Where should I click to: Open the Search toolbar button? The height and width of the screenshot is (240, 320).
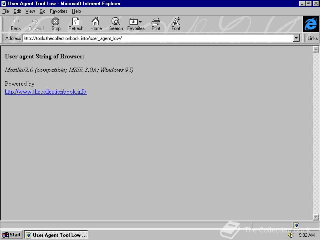pos(116,24)
